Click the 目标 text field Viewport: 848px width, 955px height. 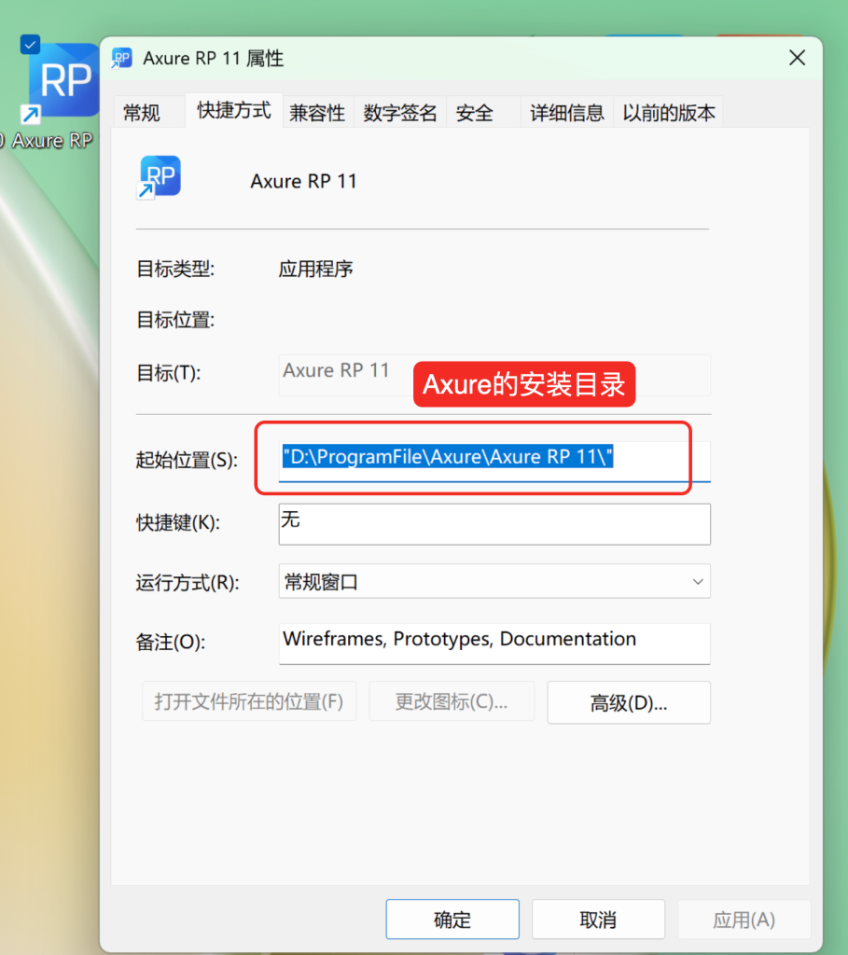click(494, 372)
